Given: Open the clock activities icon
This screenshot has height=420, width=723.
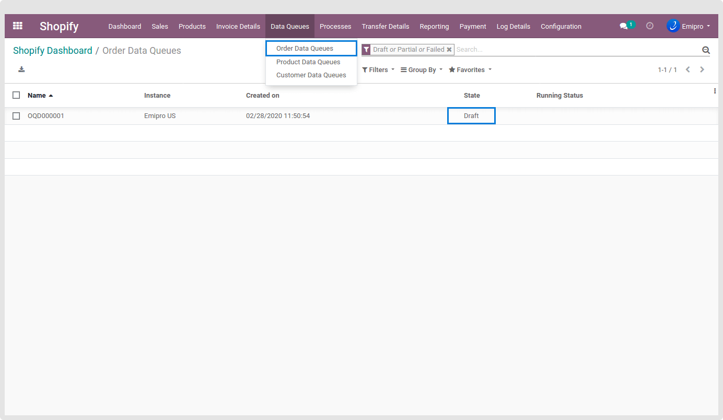Looking at the screenshot, I should coord(650,26).
